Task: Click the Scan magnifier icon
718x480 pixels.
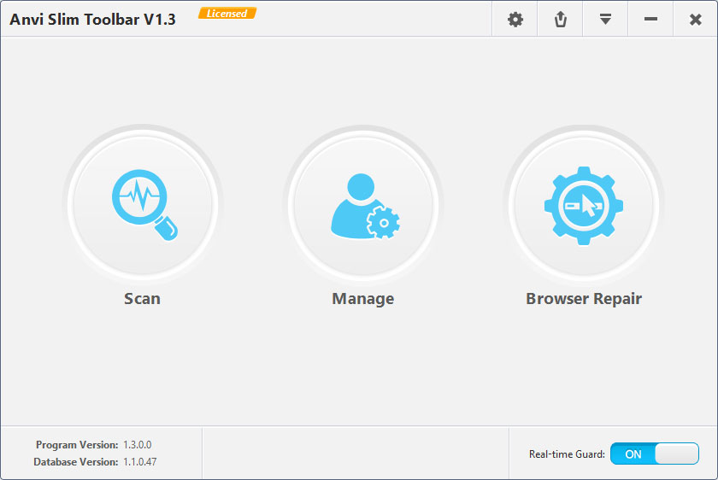Action: [x=143, y=205]
